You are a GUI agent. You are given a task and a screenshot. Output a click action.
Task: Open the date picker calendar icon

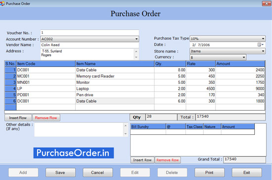[x=259, y=45]
